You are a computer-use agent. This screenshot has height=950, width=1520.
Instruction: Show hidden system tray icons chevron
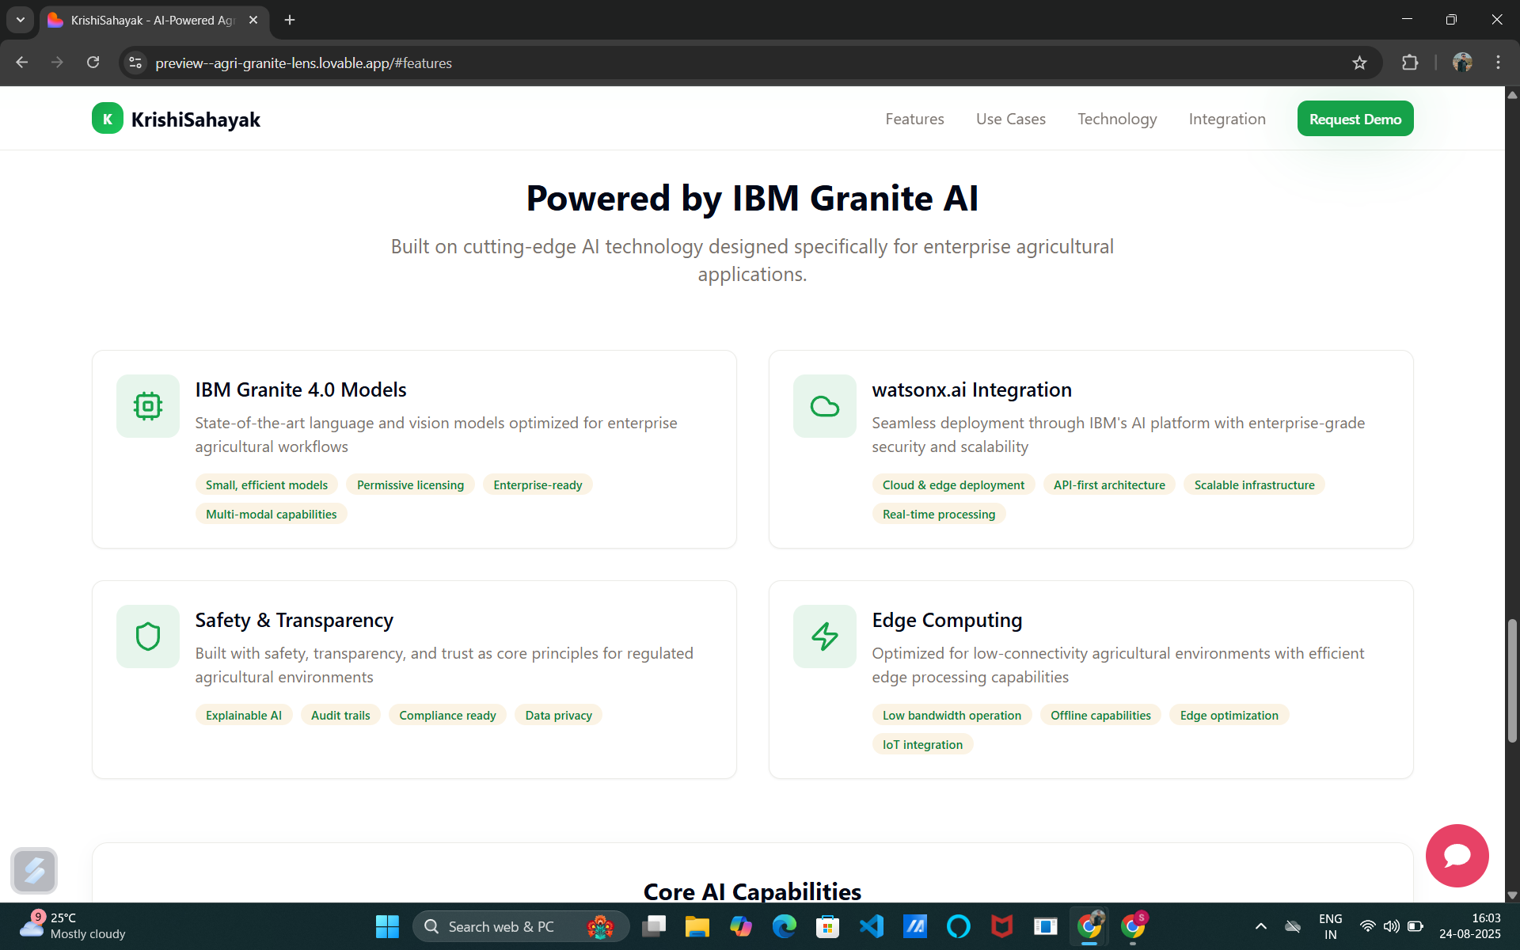1261,926
